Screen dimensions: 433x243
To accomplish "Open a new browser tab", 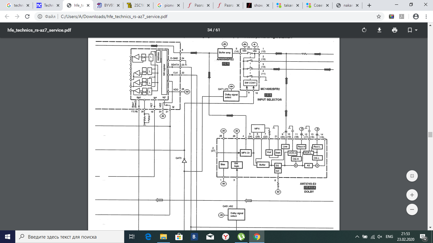I will [369, 5].
